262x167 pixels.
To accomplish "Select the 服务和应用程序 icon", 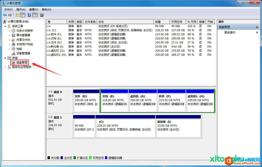I will [x=9, y=67].
